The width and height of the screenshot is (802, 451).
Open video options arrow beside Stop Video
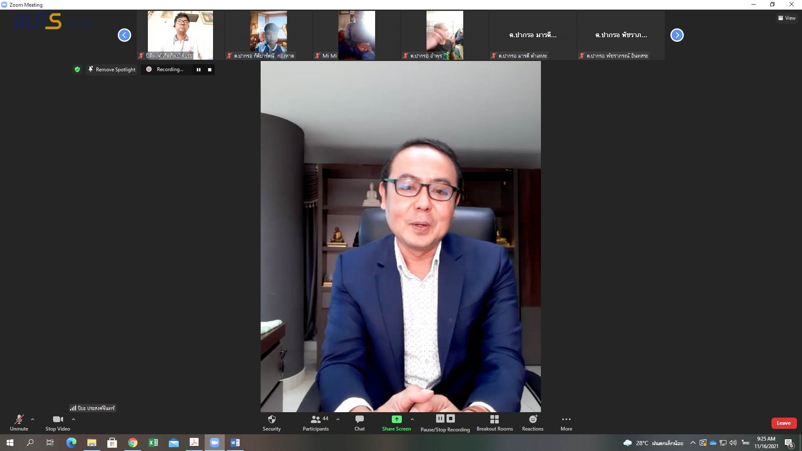(x=74, y=419)
